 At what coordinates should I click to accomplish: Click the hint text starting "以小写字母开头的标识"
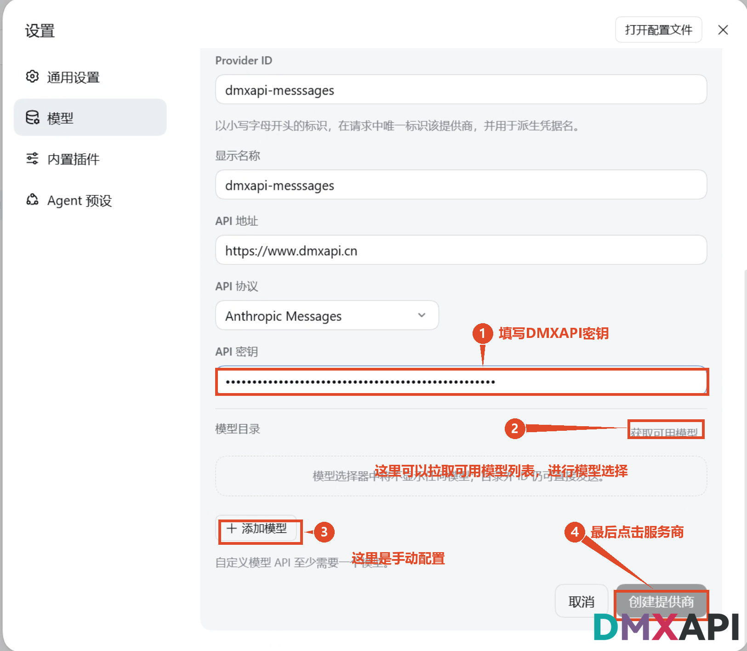[x=398, y=126]
